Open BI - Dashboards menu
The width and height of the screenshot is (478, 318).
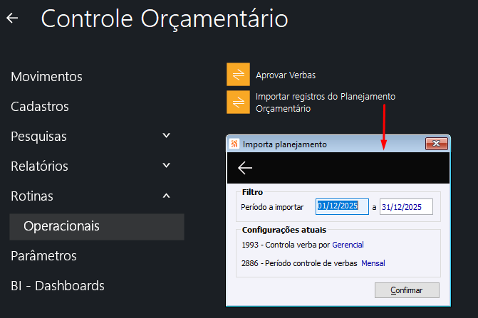coord(58,286)
